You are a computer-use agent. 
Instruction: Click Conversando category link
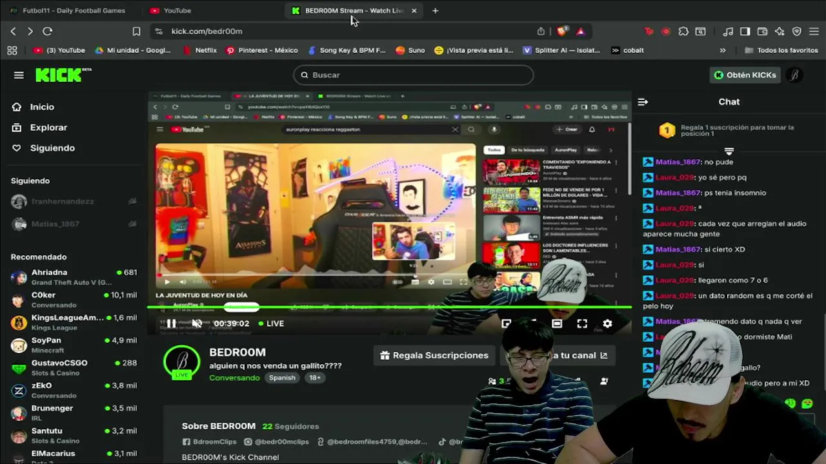(x=234, y=378)
